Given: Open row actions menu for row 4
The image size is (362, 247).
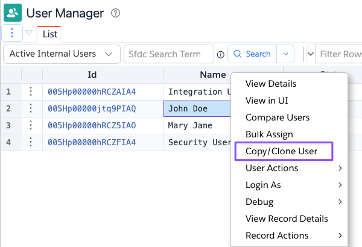Looking at the screenshot, I should click(30, 142).
